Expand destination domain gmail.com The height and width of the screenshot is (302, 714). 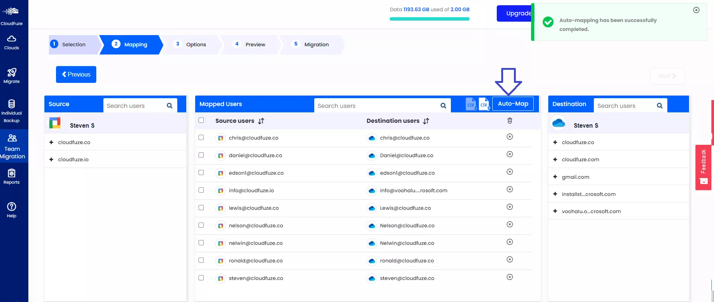(x=555, y=177)
